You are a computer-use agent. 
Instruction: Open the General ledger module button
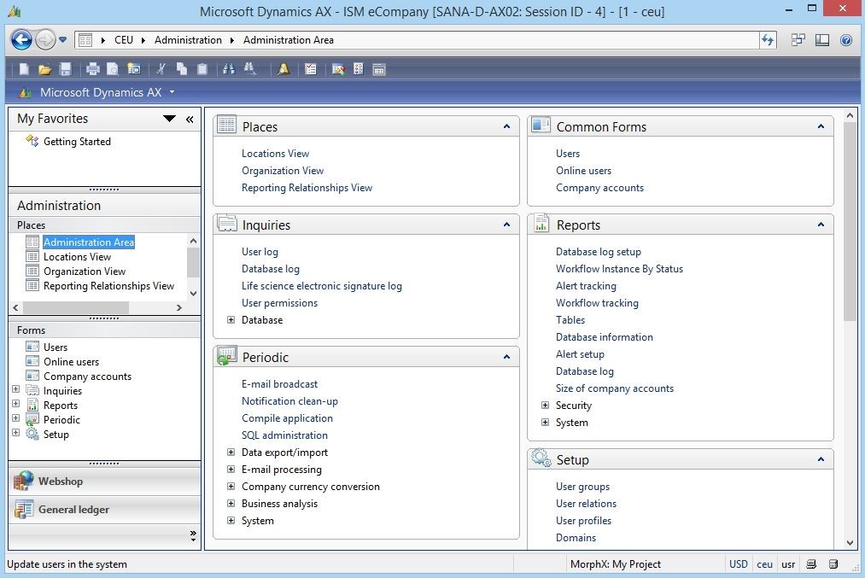(x=105, y=510)
